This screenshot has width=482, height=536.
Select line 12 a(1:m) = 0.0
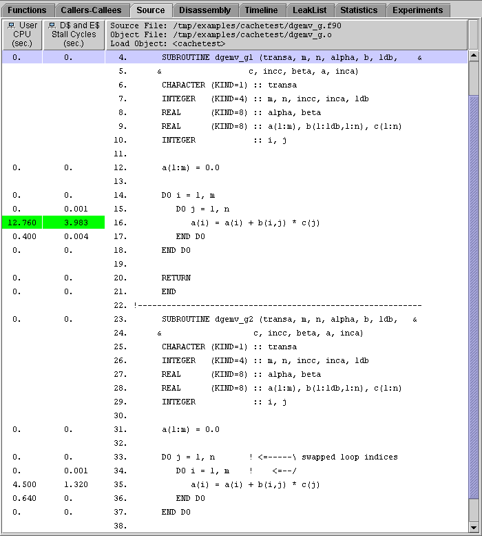pos(191,168)
